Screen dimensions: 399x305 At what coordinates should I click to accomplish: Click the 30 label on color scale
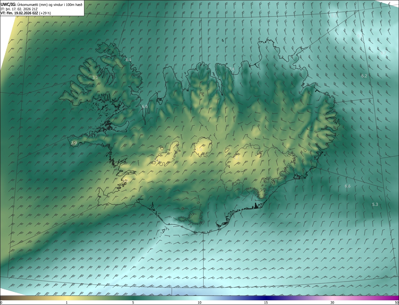point(332,303)
